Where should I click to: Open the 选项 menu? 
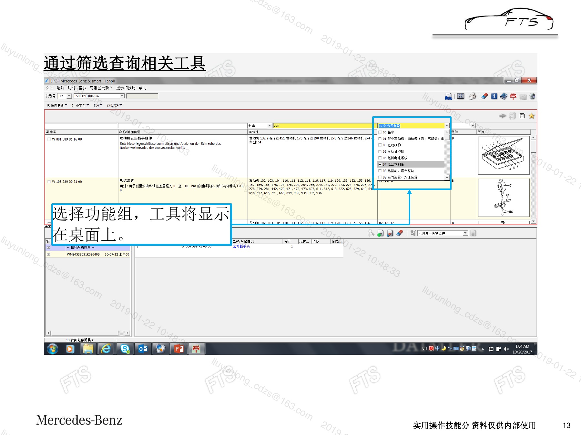tap(60, 88)
